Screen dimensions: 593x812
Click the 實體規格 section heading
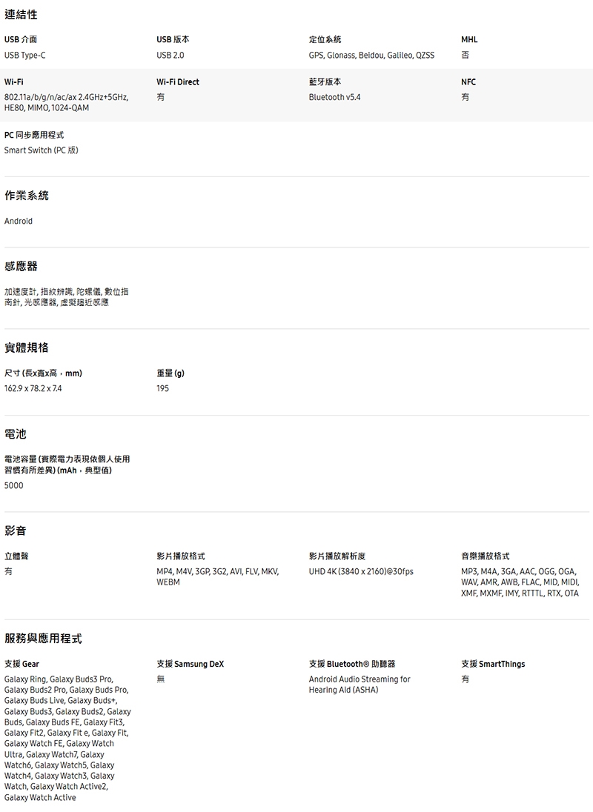(27, 347)
